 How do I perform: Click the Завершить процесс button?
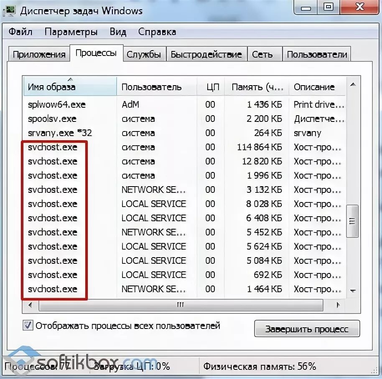tap(307, 328)
